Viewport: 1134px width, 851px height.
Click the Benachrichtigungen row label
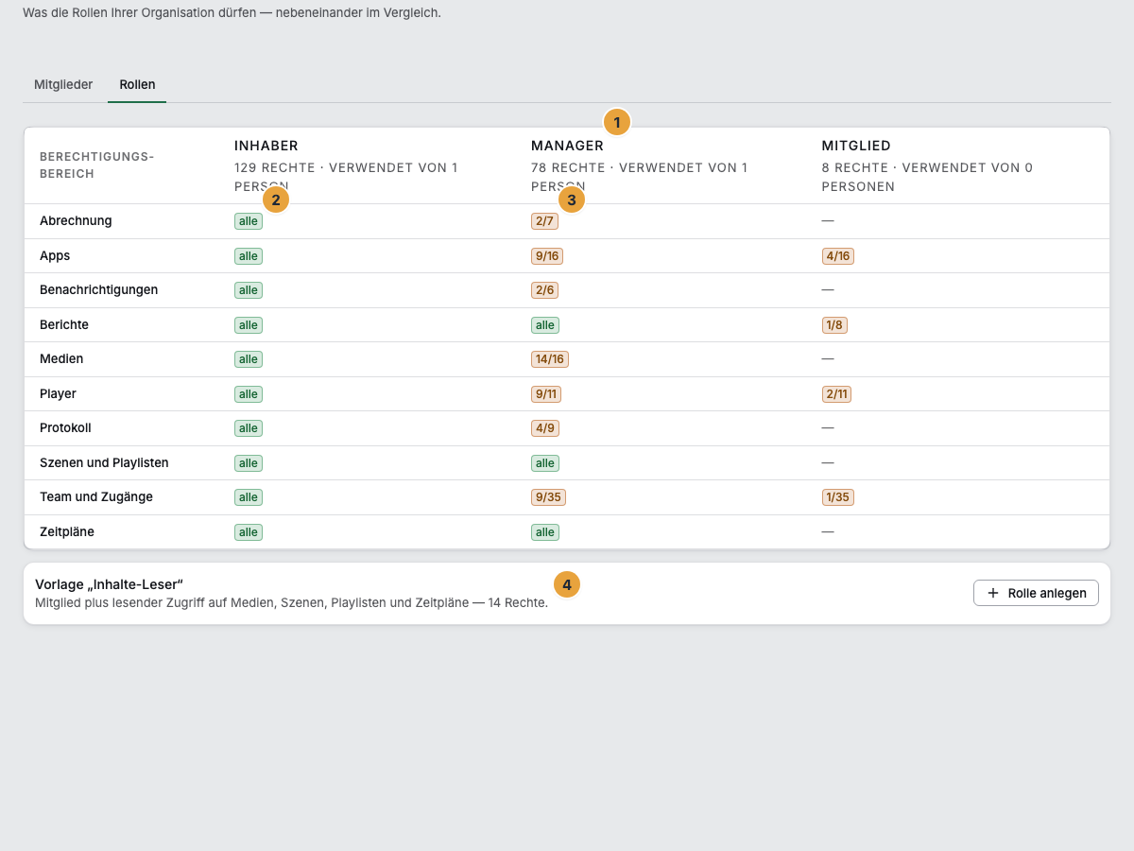[x=98, y=290]
